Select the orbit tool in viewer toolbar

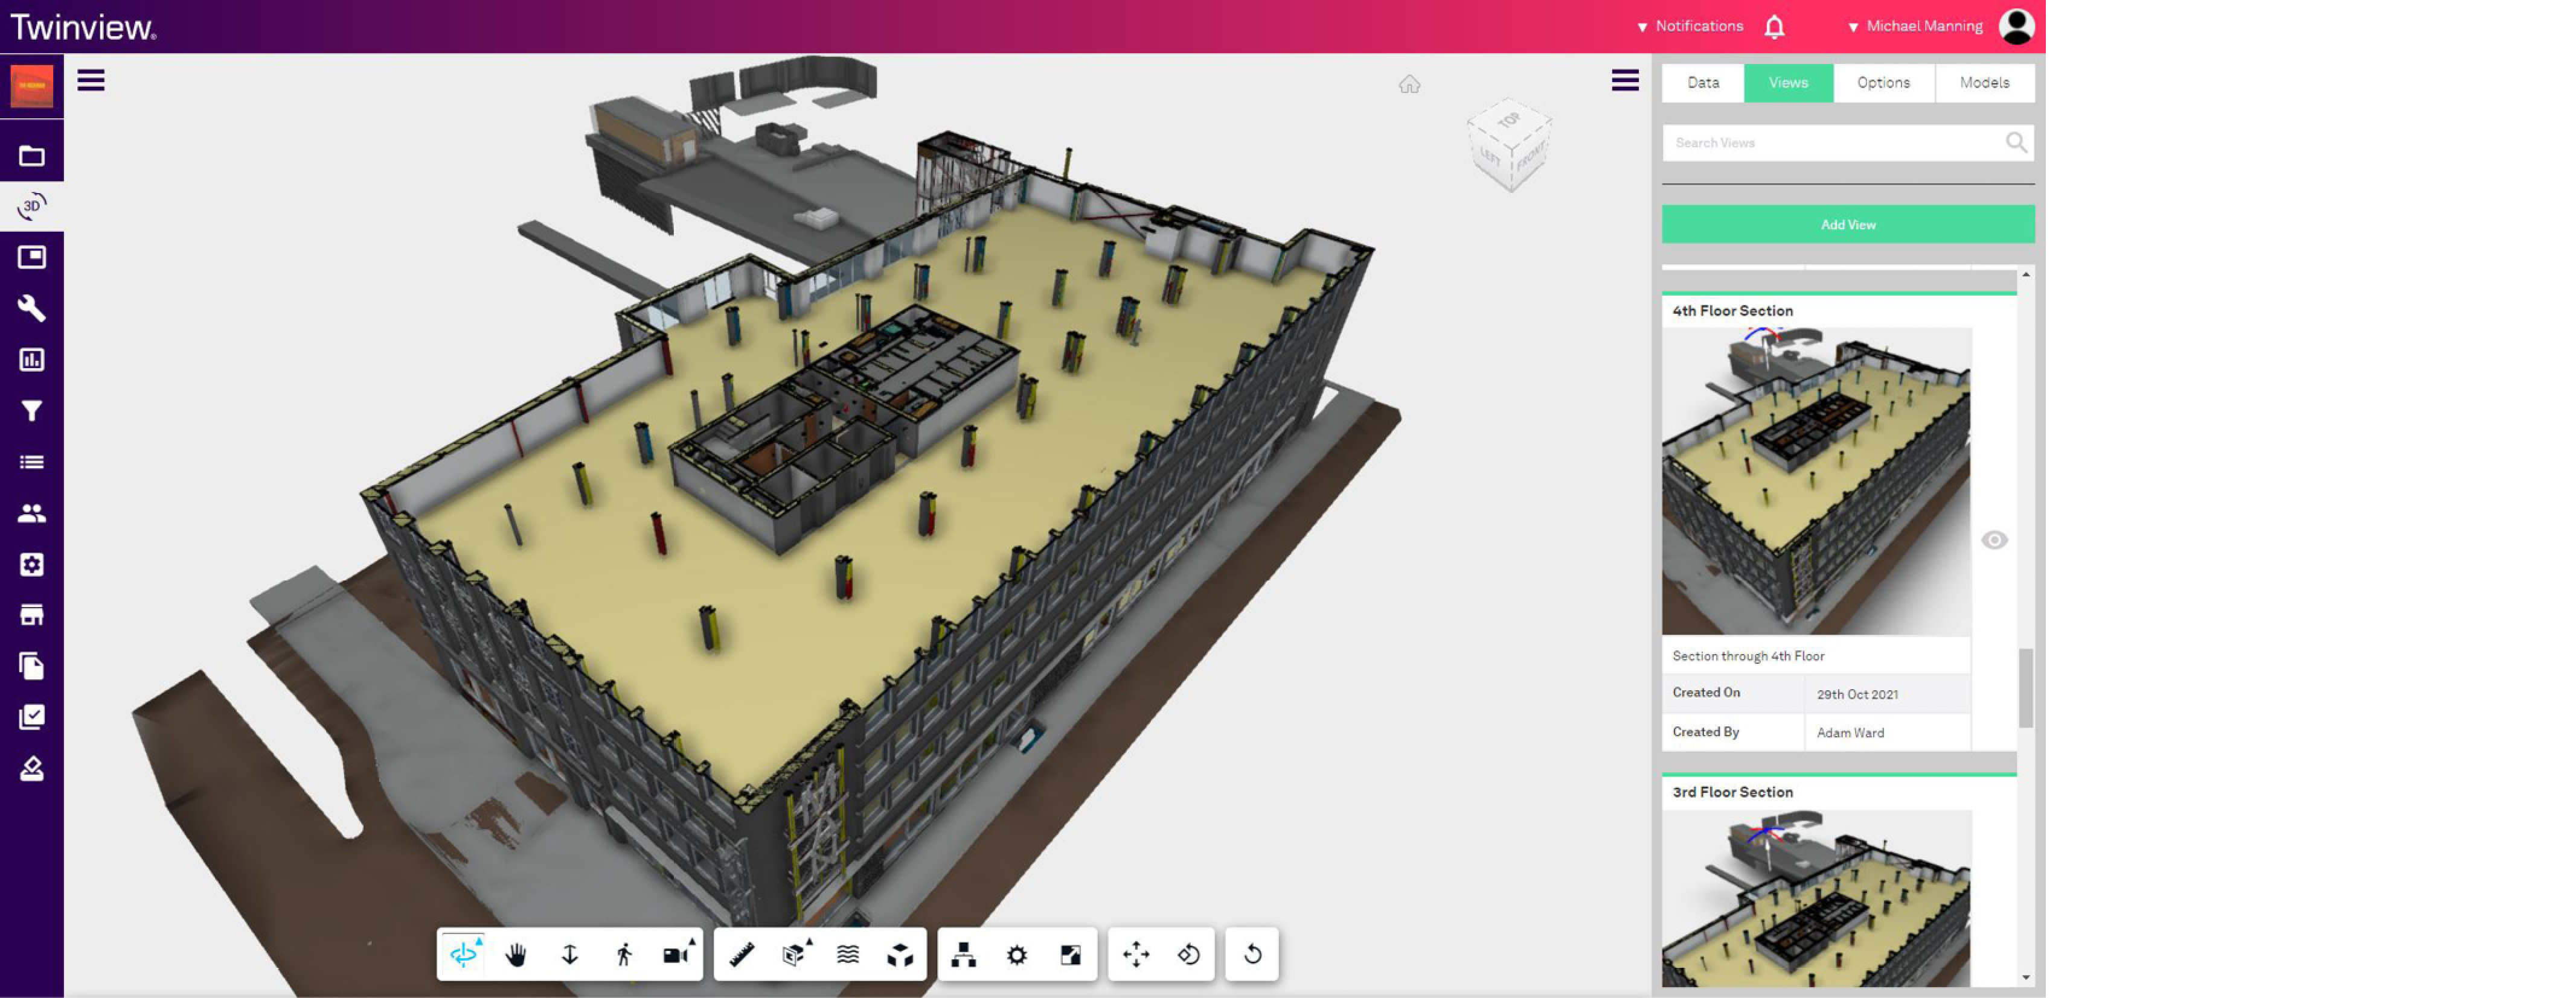(462, 955)
